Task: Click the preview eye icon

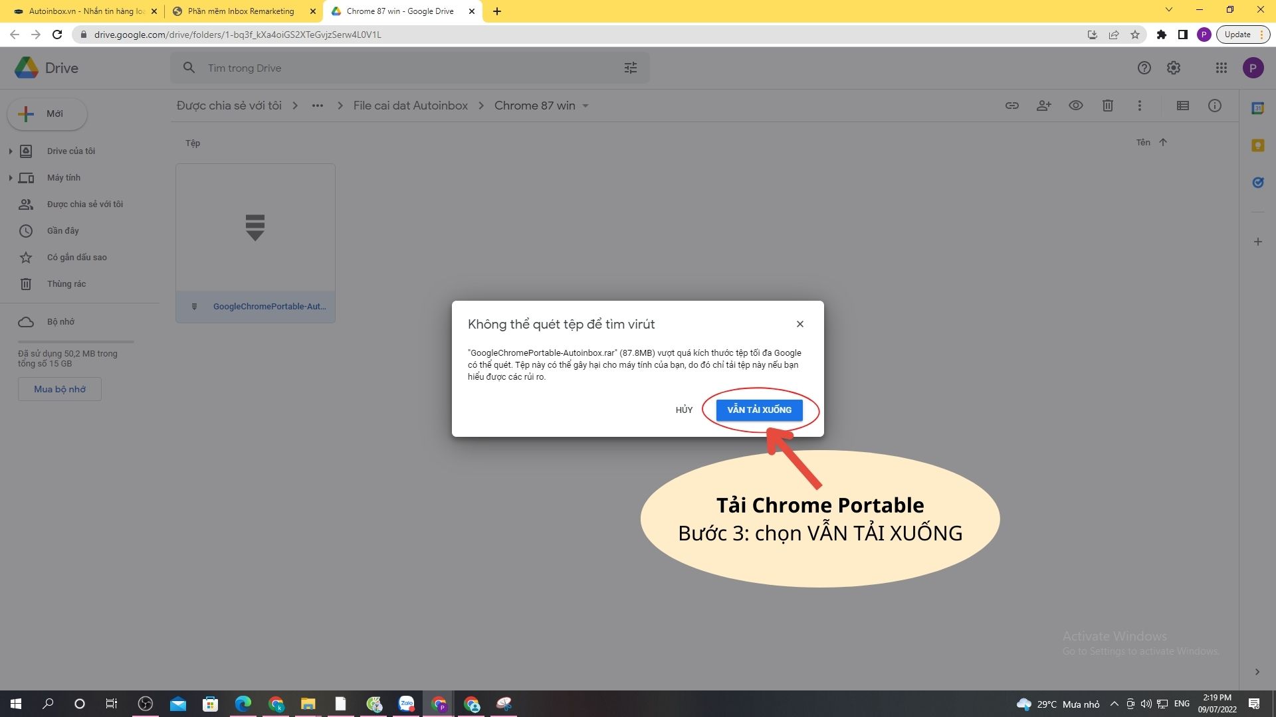Action: pos(1075,106)
